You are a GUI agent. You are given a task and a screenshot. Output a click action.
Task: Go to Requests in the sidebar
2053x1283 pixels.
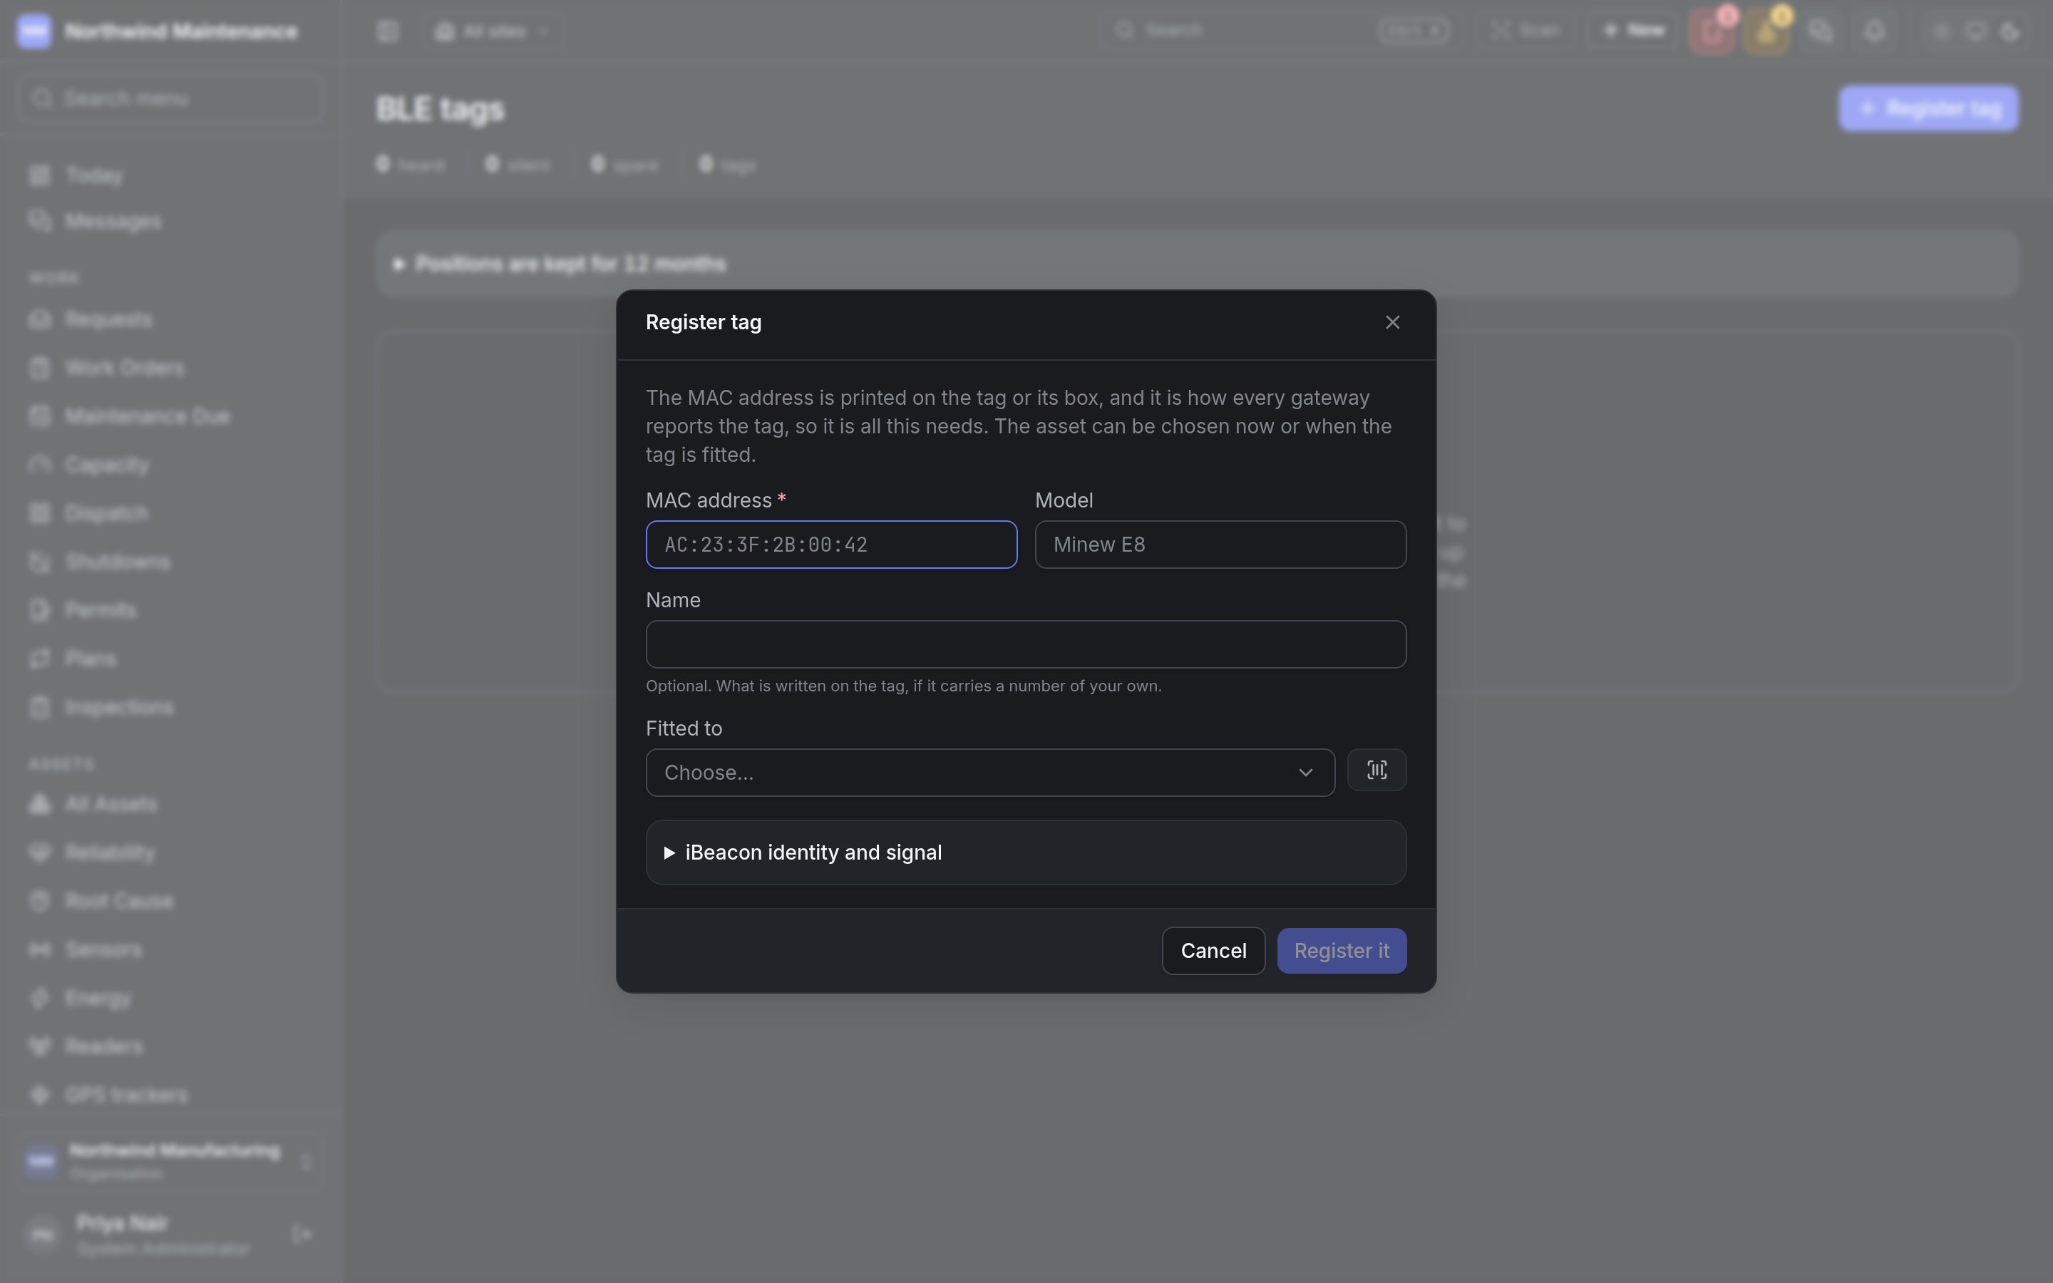170,320
